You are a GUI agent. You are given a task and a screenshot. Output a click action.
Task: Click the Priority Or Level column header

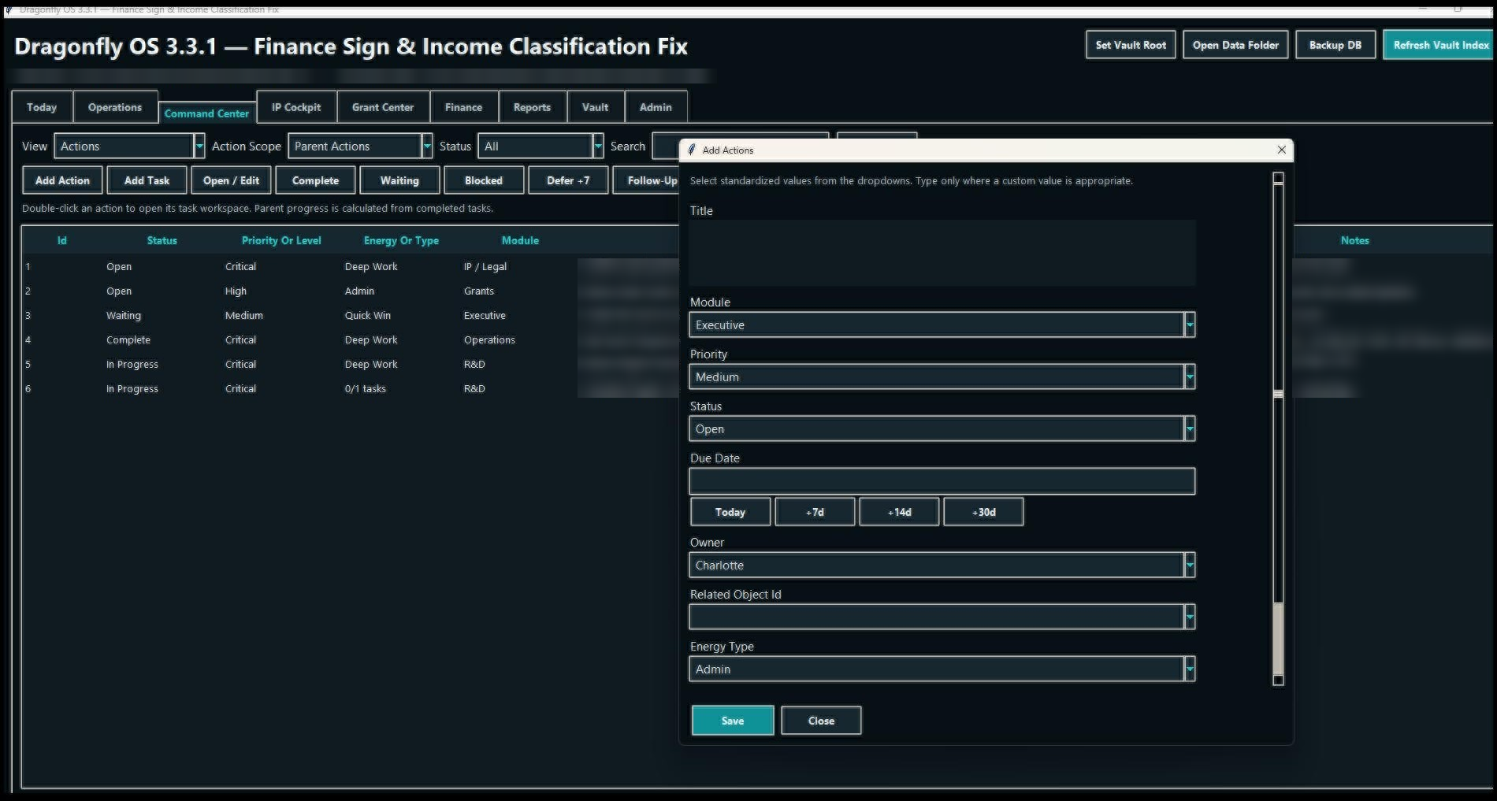click(x=281, y=240)
